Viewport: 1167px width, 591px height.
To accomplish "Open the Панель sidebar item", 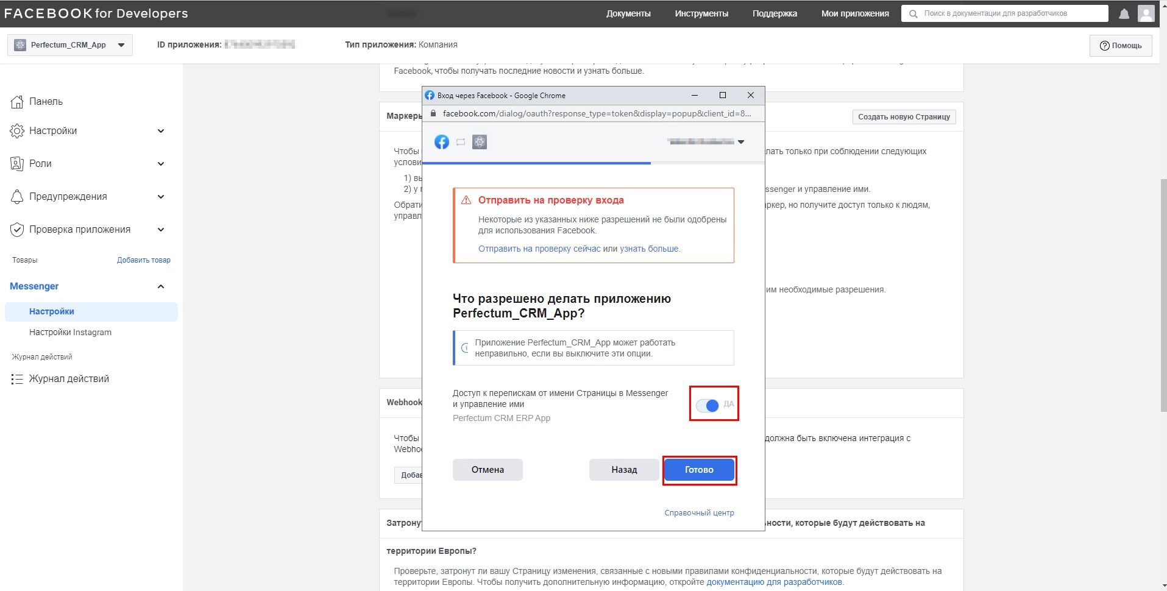I will pos(46,102).
